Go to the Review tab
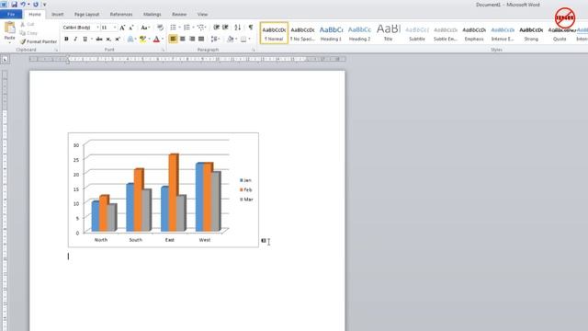This screenshot has height=331, width=588. [x=179, y=15]
